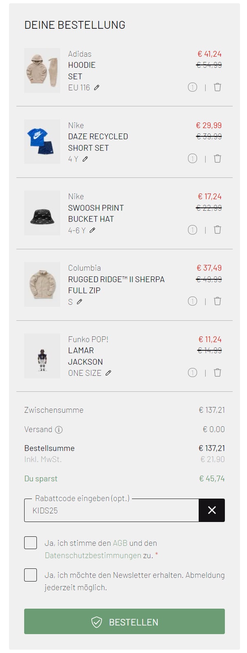Select the Nike Daze set quantity circle

(193, 159)
